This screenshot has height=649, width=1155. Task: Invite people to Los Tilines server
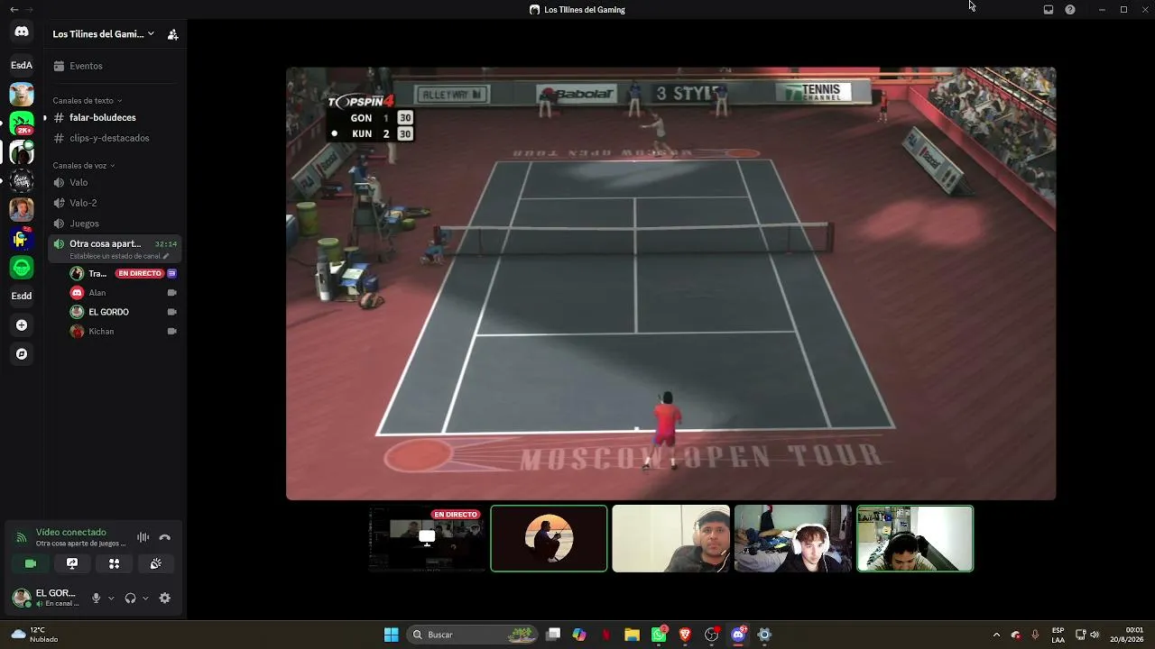click(x=172, y=34)
